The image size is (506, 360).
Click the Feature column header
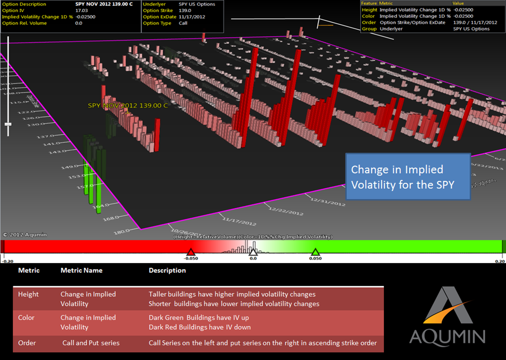click(369, 3)
